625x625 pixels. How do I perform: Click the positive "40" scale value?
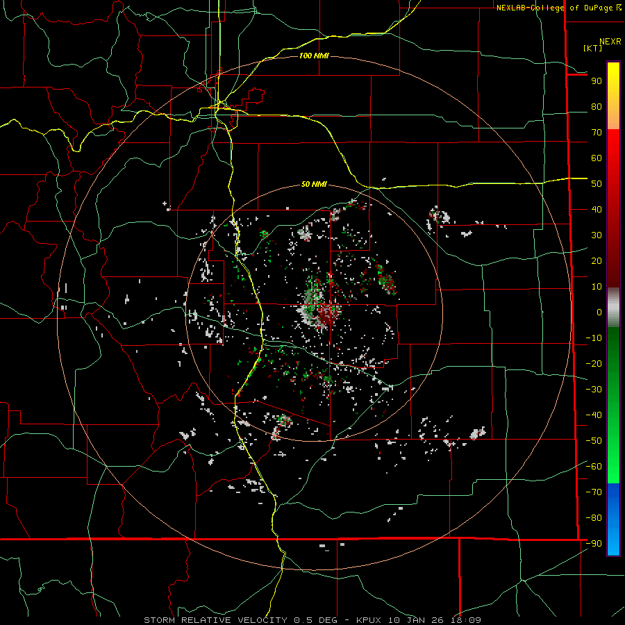tap(597, 210)
